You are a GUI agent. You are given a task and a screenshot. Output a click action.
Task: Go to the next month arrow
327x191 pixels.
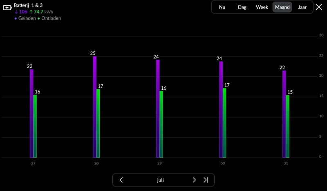(x=194, y=180)
